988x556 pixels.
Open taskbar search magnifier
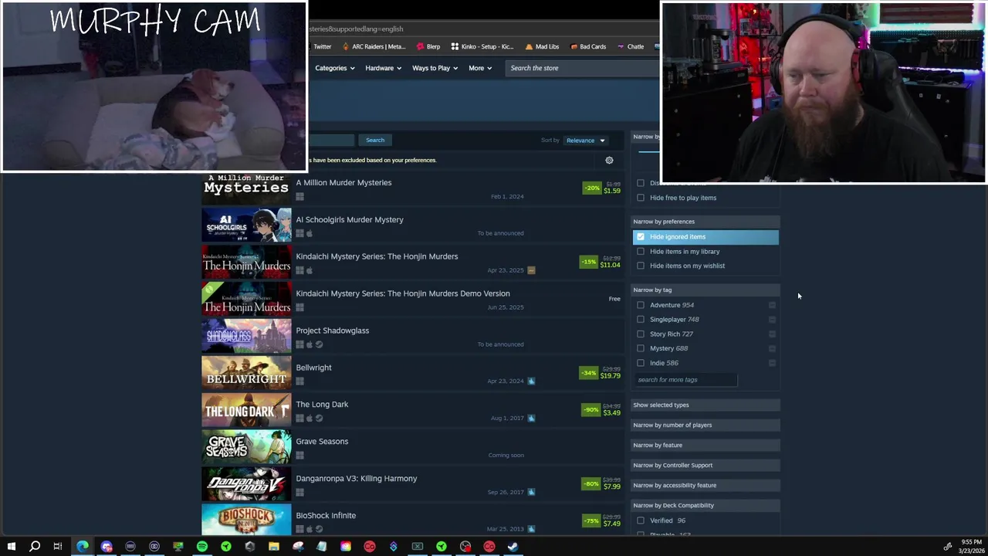click(35, 547)
